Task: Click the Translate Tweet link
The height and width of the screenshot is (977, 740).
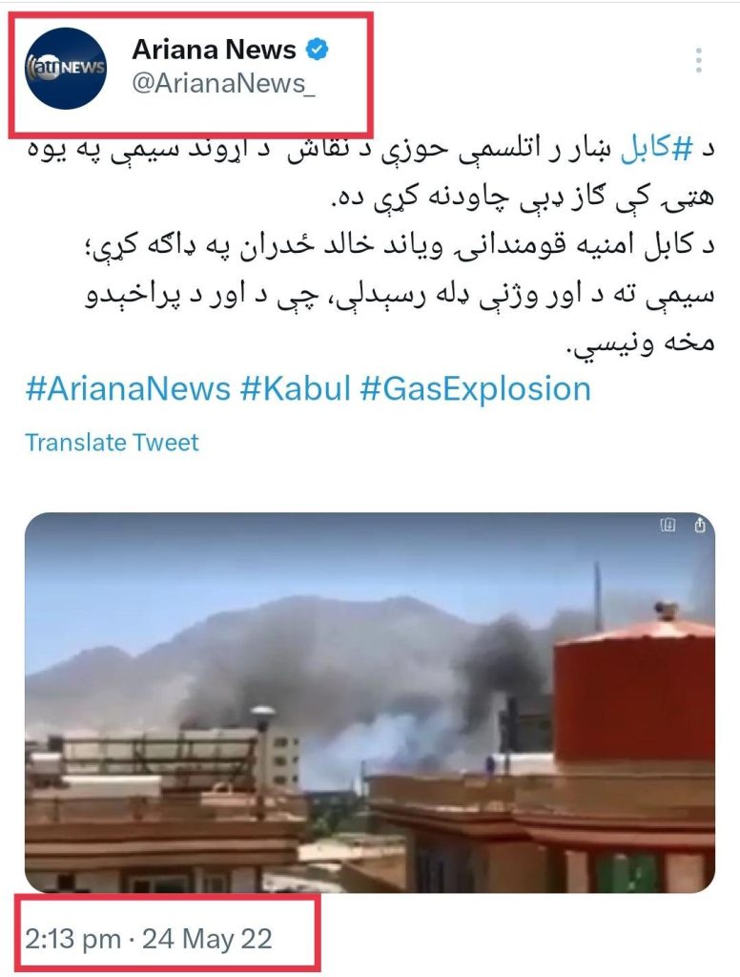Action: click(113, 443)
